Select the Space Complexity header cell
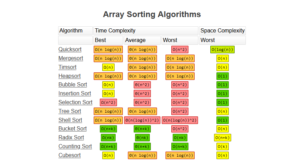The height and width of the screenshot is (168, 290). coord(222,31)
